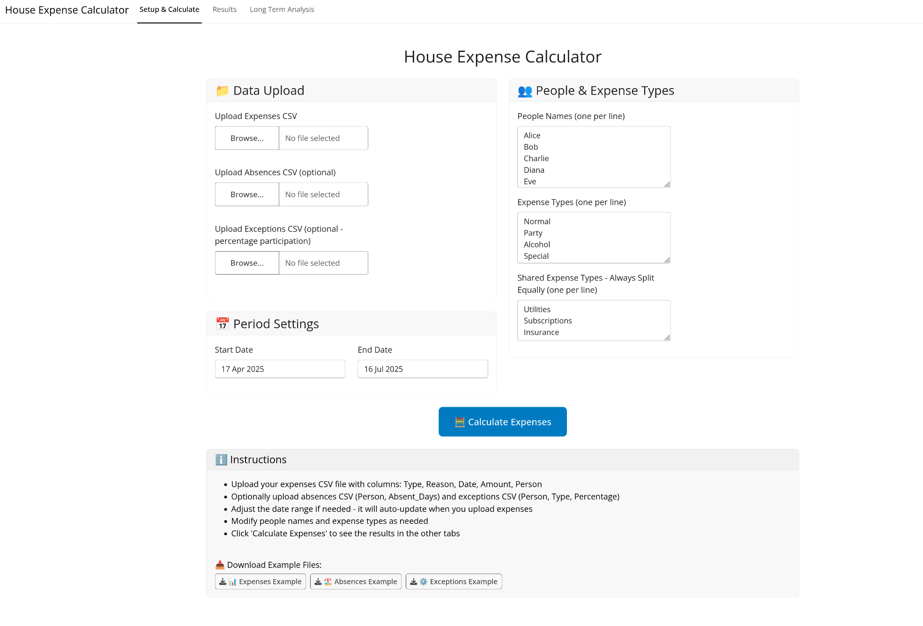The height and width of the screenshot is (626, 923).
Task: Browse for the Absences CSV file
Action: tap(247, 194)
